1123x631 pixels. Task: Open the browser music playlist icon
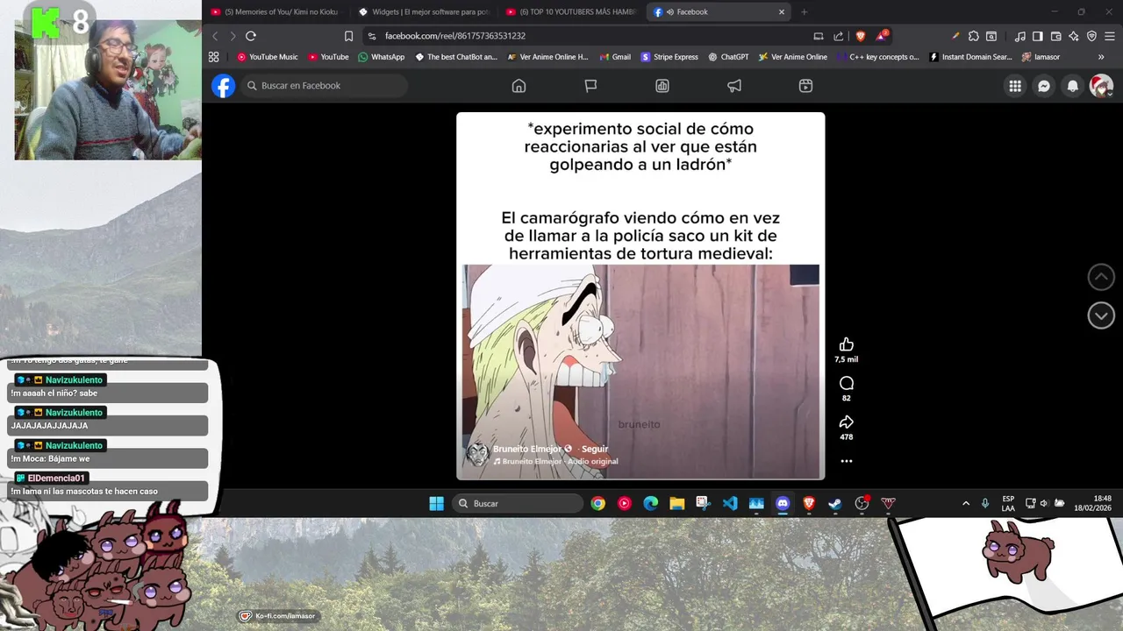point(1019,36)
